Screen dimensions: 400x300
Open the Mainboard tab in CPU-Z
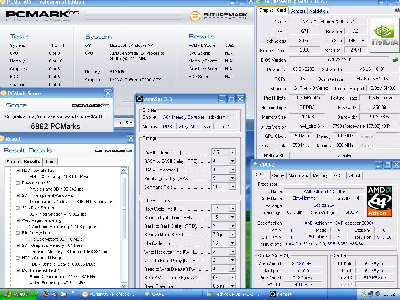(x=298, y=175)
